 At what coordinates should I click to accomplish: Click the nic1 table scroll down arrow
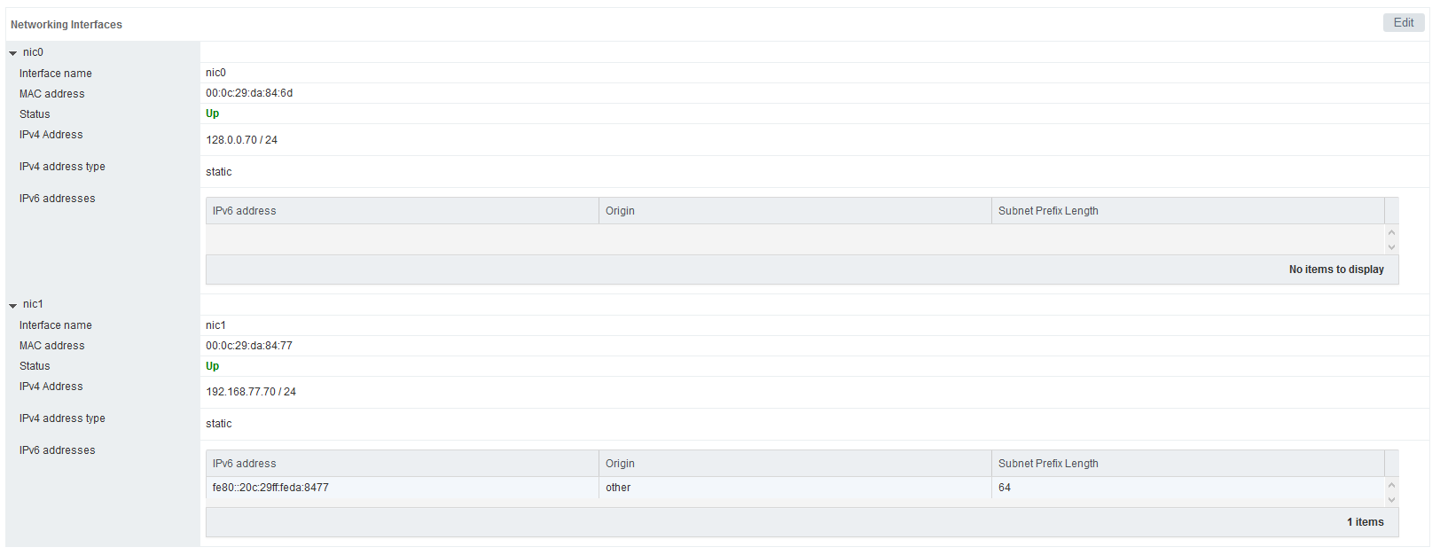point(1390,498)
